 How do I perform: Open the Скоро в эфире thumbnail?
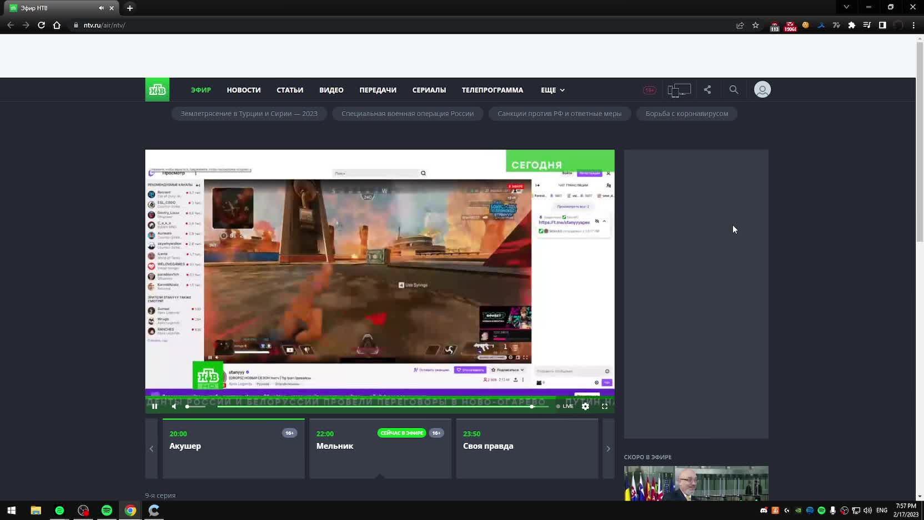pos(696,483)
